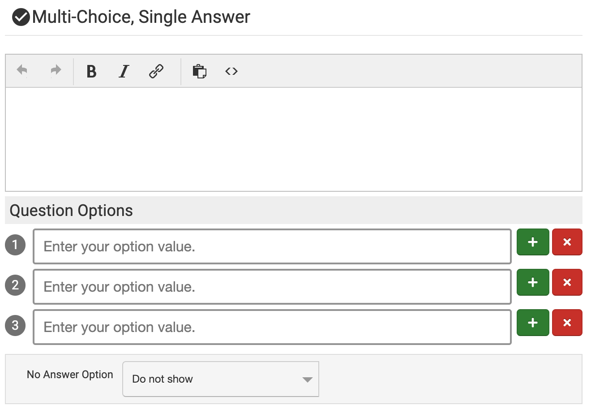Screen dimensions: 591x414
Task: Open the No Answer Option dropdown
Action: coord(220,379)
